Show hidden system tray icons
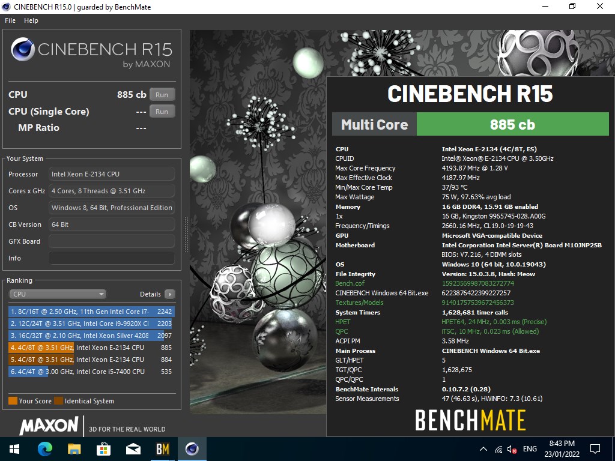Viewport: 615px width, 461px height. pos(483,449)
